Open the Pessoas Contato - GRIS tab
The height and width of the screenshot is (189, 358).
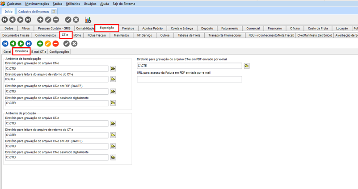(54, 28)
